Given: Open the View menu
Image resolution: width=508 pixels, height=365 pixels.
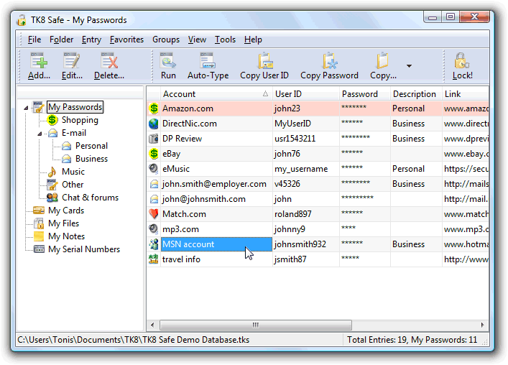Looking at the screenshot, I should coord(197,40).
